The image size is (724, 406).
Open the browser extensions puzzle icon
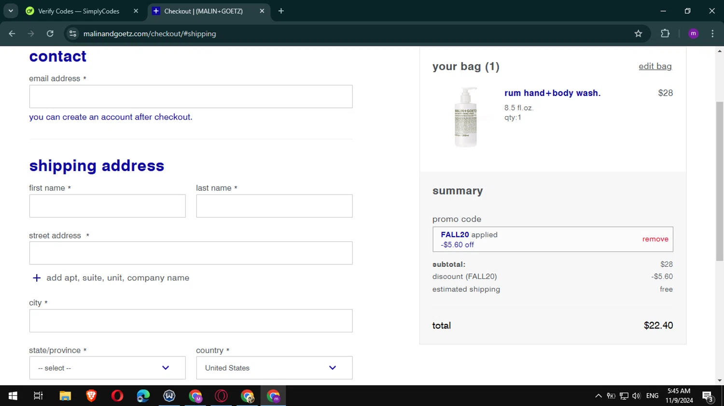[x=665, y=34]
